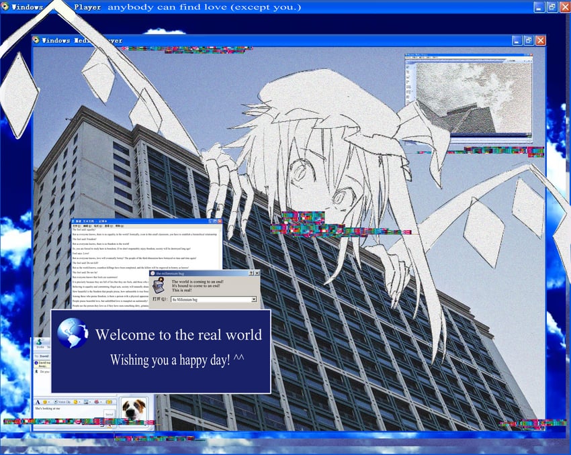Click 'The world is coming to an end!' line
The height and width of the screenshot is (455, 571).
tap(197, 281)
